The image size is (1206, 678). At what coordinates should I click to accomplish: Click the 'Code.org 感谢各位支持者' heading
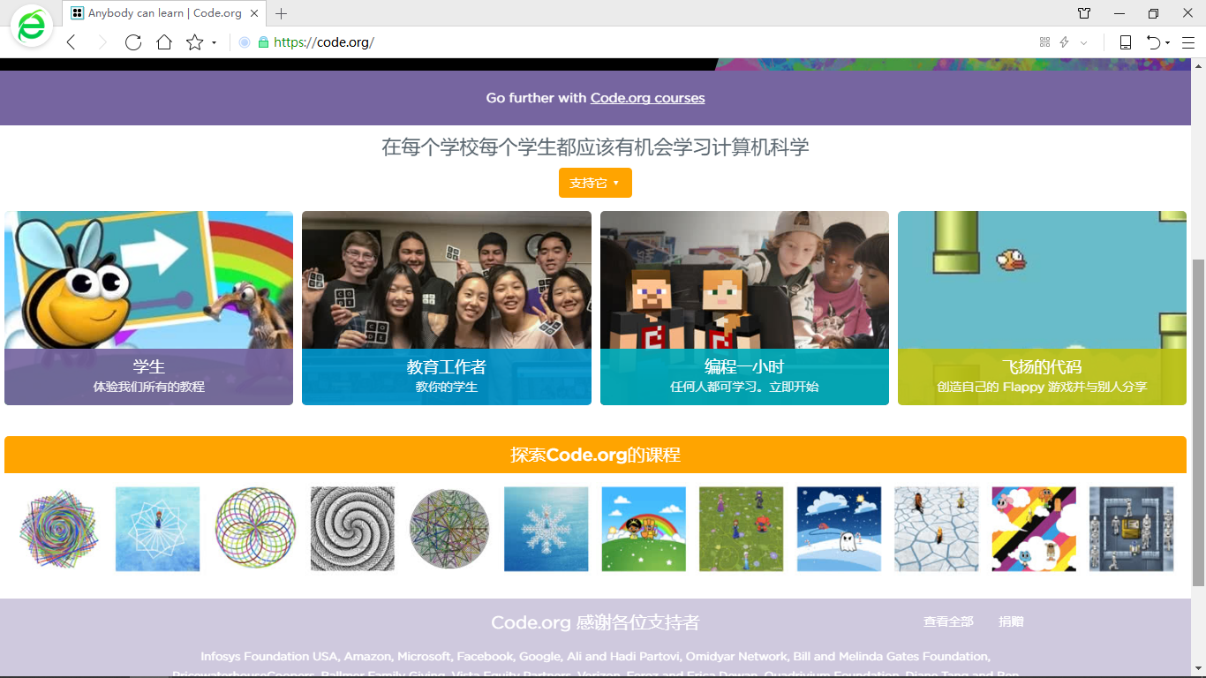tap(595, 622)
